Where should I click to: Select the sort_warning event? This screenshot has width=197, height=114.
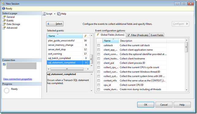pyautogui.click(x=68, y=54)
